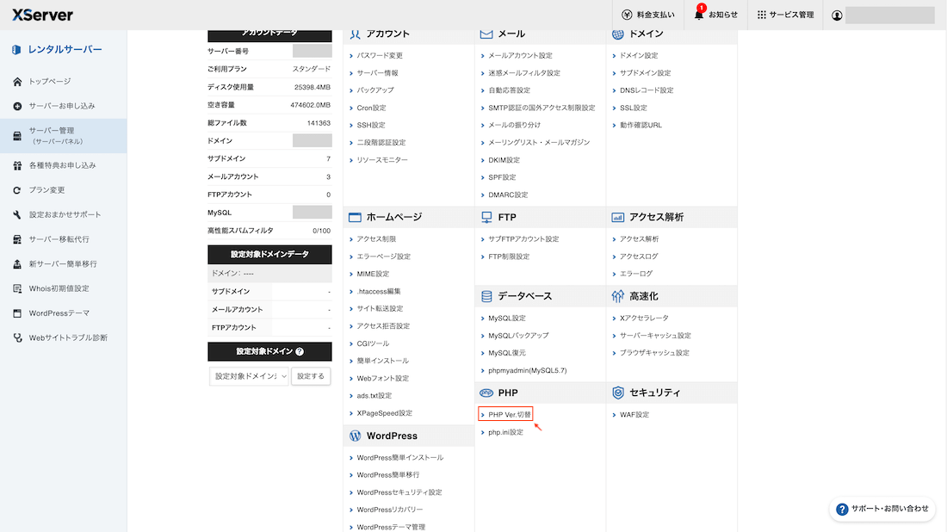Viewport: 947px width, 532px height.
Task: Click the help question mark beside 設定対象ドメイン
Action: (300, 352)
